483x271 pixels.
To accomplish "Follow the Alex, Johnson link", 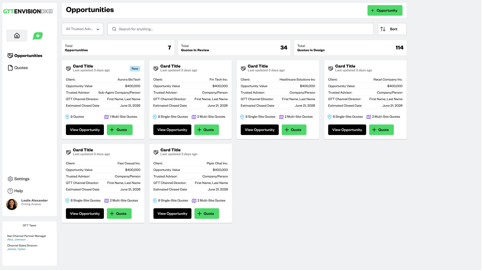I will [16, 240].
